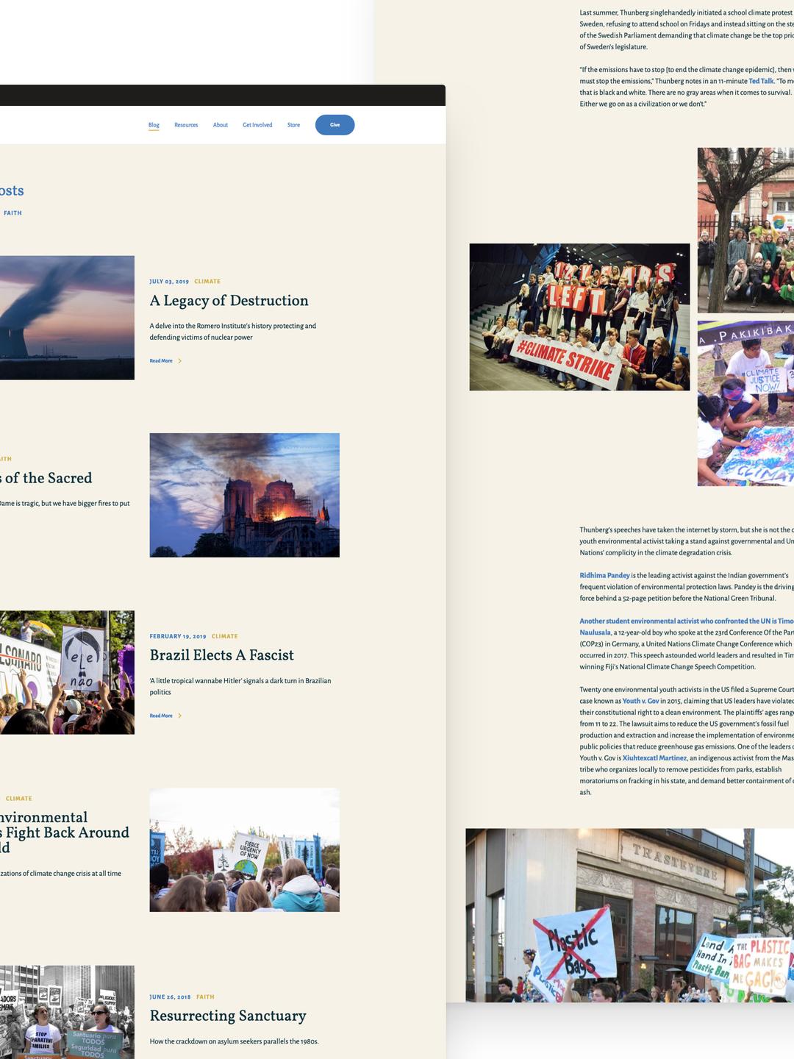794x1059 pixels.
Task: Click Read More under Brazil Elects A Fascist
Action: point(161,716)
